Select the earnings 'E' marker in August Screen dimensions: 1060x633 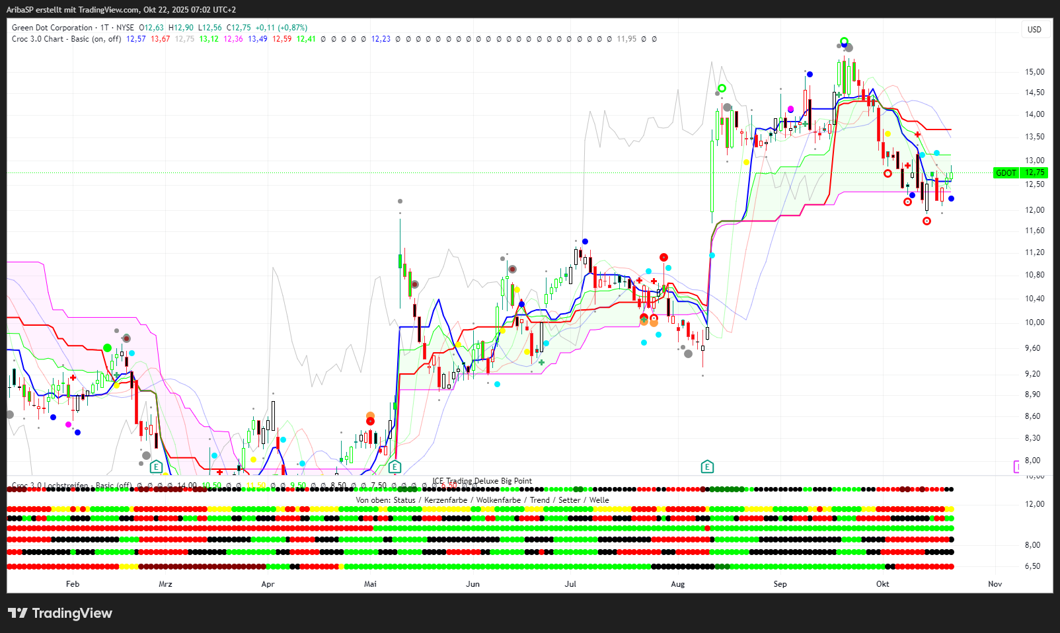tap(707, 467)
